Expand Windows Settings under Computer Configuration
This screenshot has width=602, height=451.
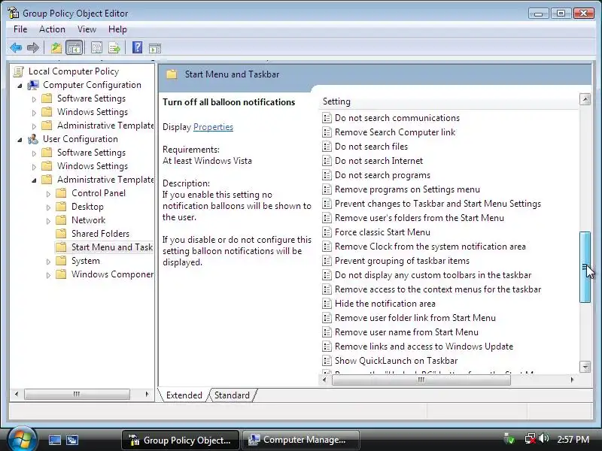tap(34, 113)
